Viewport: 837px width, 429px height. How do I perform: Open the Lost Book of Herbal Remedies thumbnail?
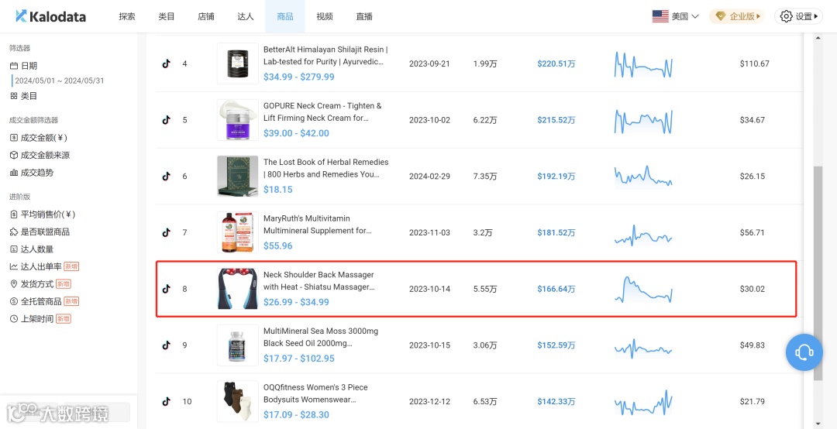(x=238, y=176)
